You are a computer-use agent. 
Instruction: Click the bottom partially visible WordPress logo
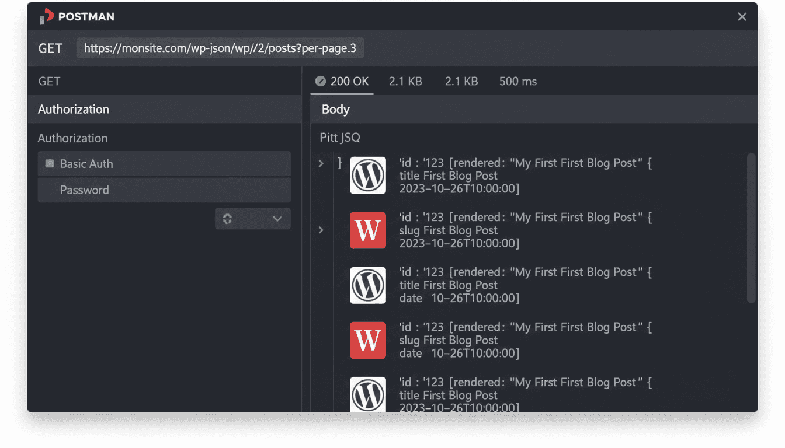(368, 394)
